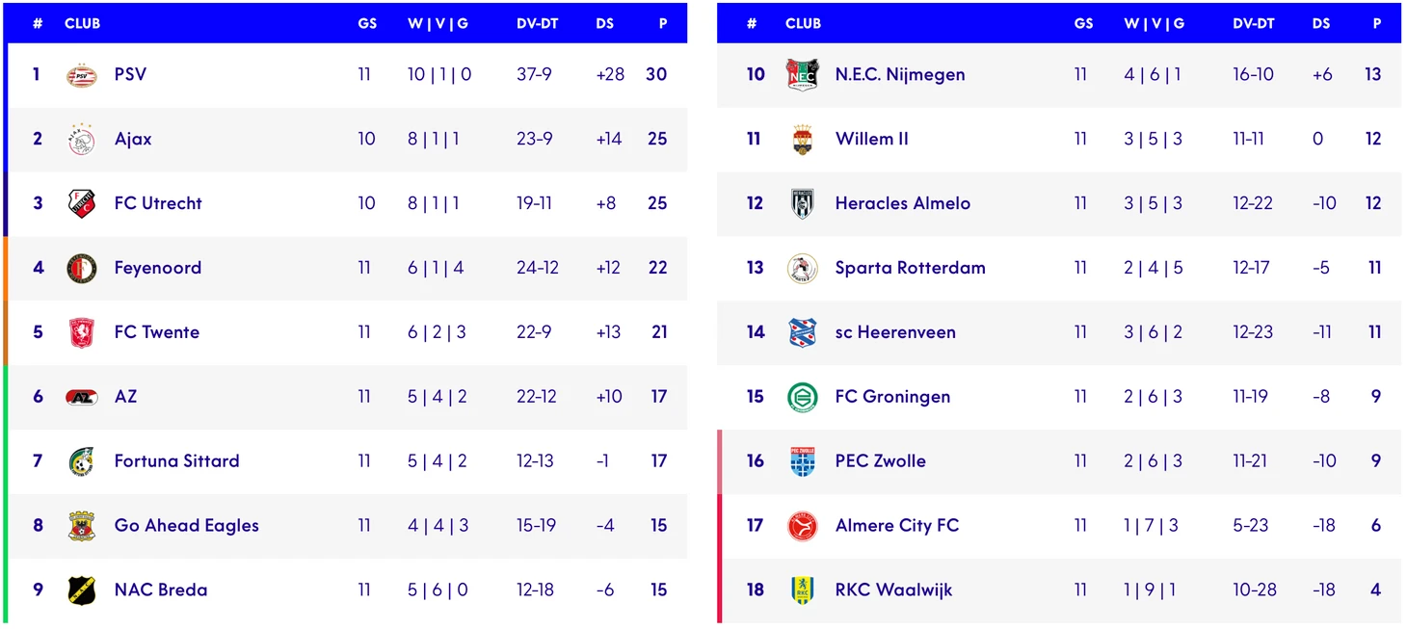Screen dimensions: 1407x629
Task: Click the Ajax club crest
Action: pos(82,140)
